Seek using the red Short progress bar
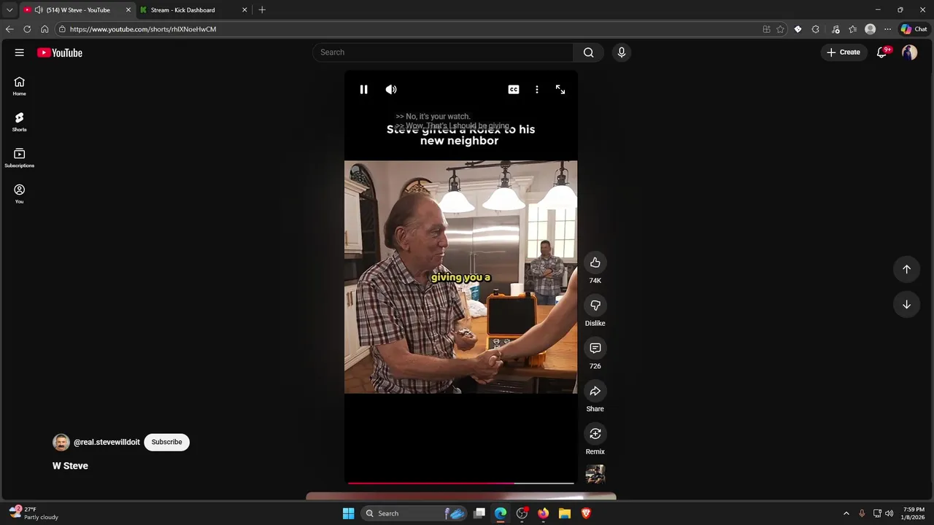The height and width of the screenshot is (525, 934). (460, 483)
